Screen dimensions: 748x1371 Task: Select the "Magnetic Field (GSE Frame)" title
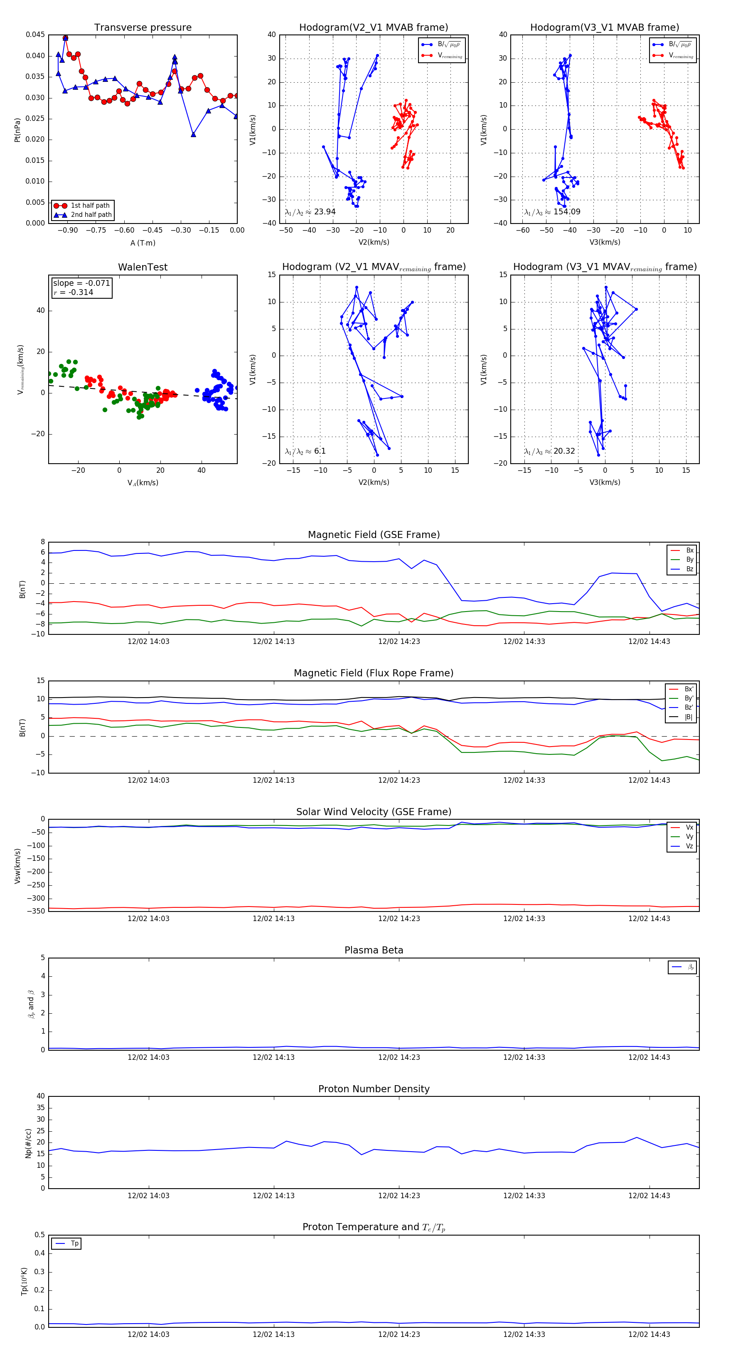[x=374, y=535]
